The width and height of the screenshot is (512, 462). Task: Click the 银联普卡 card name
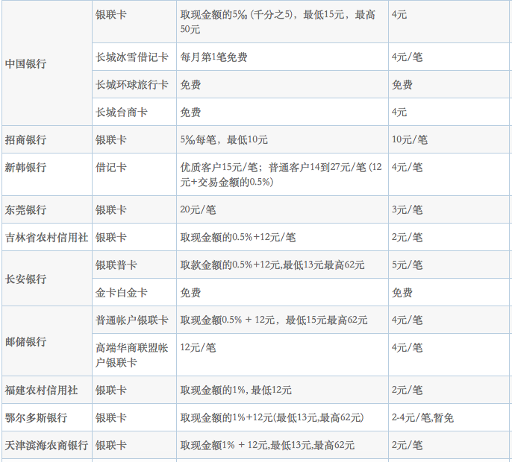click(116, 265)
